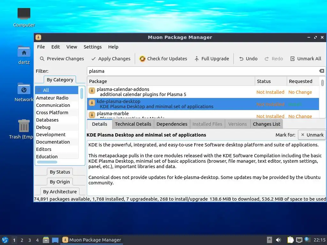Switch to virtual desktop 3

(x=30, y=240)
